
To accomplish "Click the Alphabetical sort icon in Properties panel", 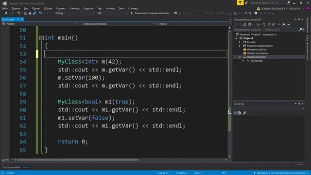I will point(240,113).
